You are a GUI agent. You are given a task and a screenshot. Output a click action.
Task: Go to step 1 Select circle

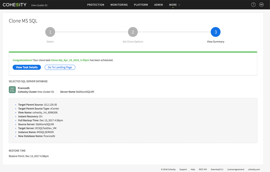pos(50,32)
